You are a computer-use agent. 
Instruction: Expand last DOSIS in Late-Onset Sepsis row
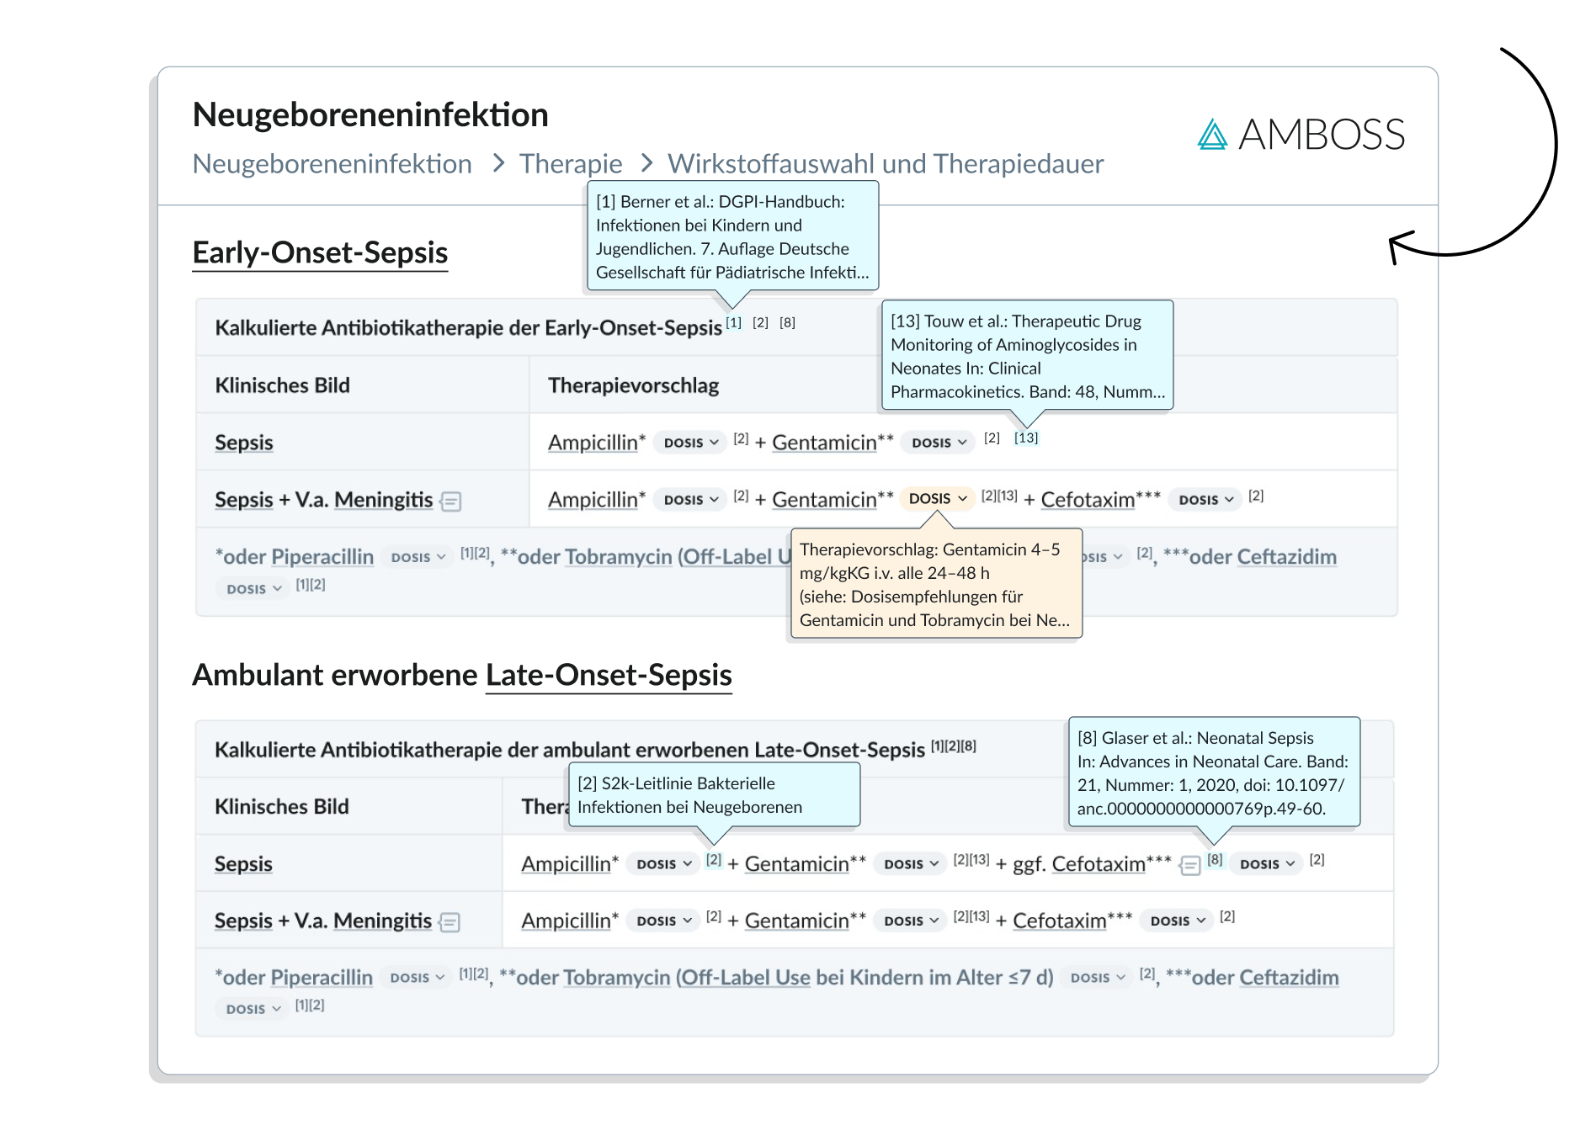click(1266, 864)
